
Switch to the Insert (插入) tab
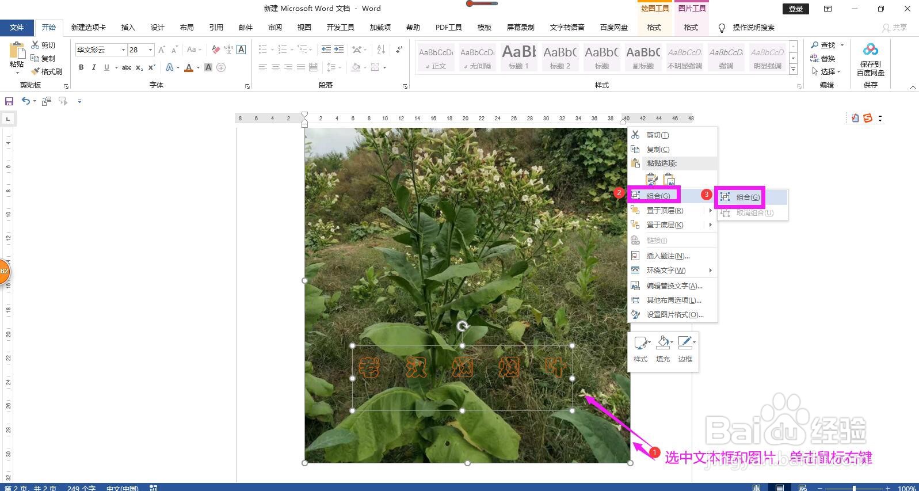coord(128,28)
